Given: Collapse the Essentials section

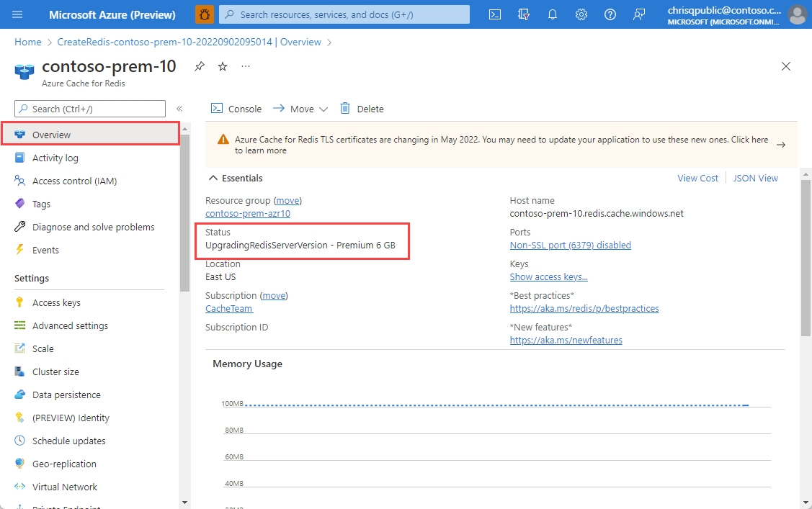Looking at the screenshot, I should coord(213,178).
